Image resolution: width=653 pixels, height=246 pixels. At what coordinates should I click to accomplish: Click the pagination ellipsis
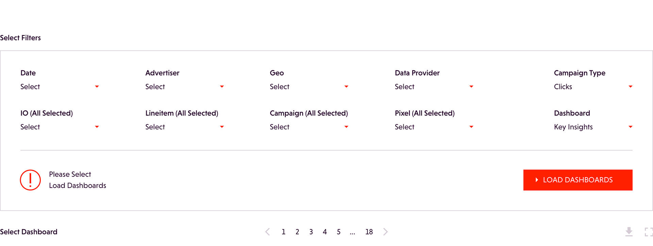point(352,232)
